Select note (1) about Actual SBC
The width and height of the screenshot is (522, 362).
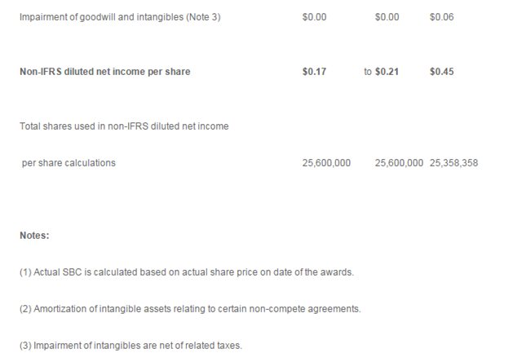[187, 272]
